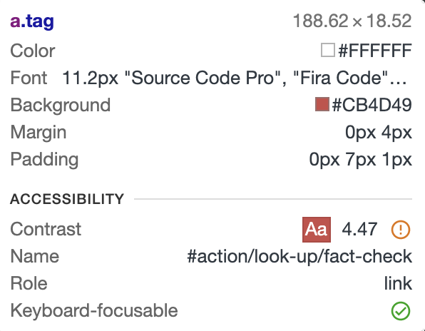Screen dimensions: 425x331
Task: Click the Source Code Pro font value
Action: tap(235, 78)
